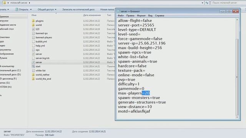This screenshot has width=246, height=138.
Task: Click the hardcore=false line
Action: 132,66
